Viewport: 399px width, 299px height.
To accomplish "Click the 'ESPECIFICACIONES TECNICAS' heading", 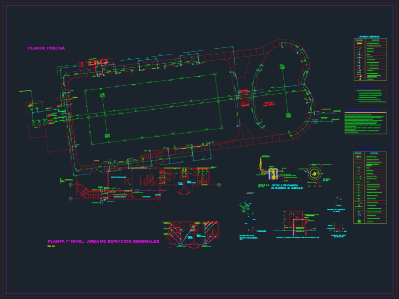I will [x=363, y=111].
